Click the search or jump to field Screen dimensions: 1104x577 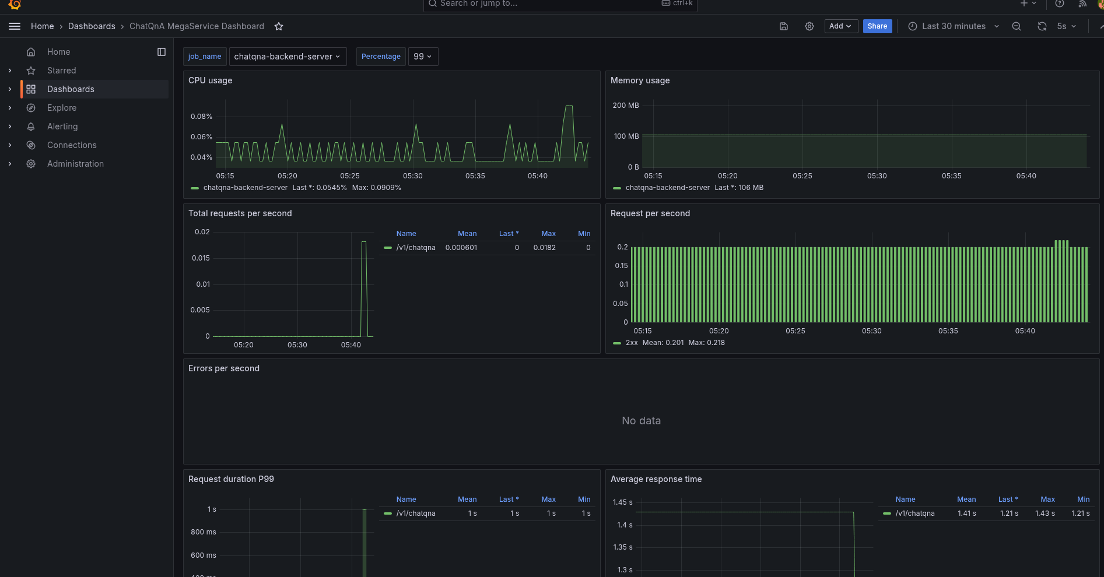coord(560,4)
